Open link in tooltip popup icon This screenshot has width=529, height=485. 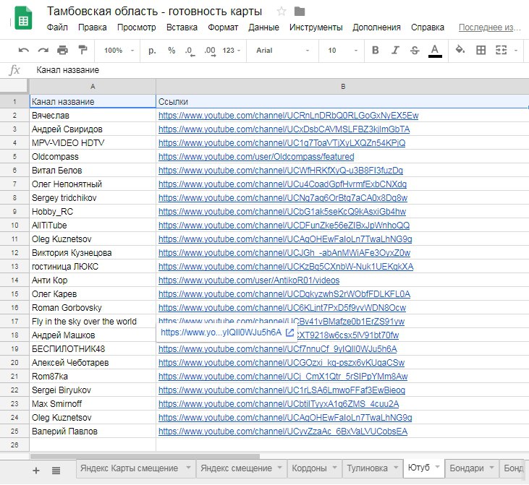click(x=289, y=332)
